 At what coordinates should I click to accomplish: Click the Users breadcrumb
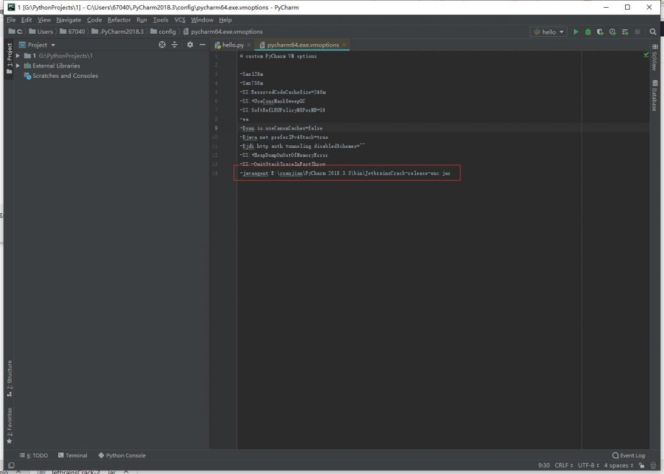click(x=41, y=32)
